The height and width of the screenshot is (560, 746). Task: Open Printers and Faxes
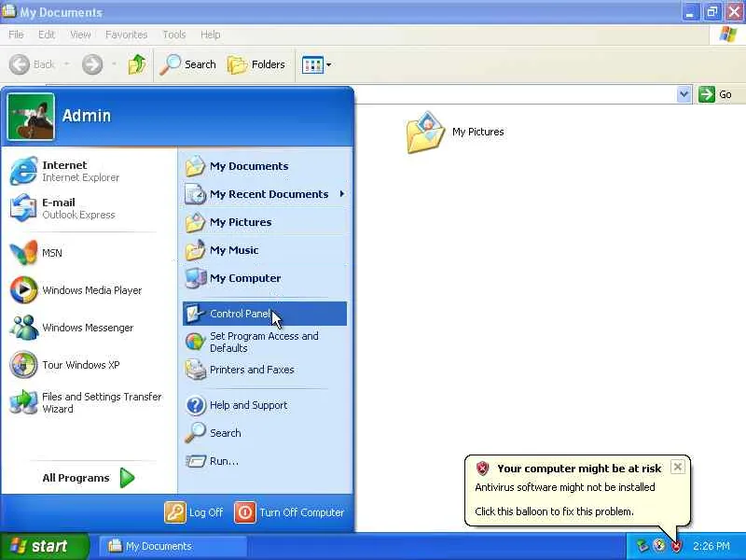point(265,370)
